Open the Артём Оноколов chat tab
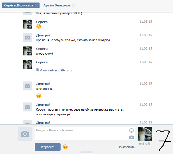Screen dimensions: 173x154 coord(57,5)
